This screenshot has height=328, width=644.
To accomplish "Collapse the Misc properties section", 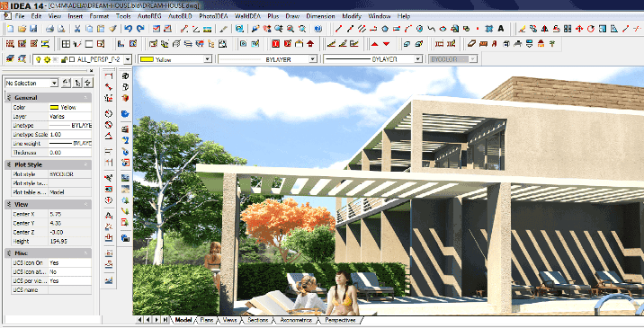I will click(85, 253).
